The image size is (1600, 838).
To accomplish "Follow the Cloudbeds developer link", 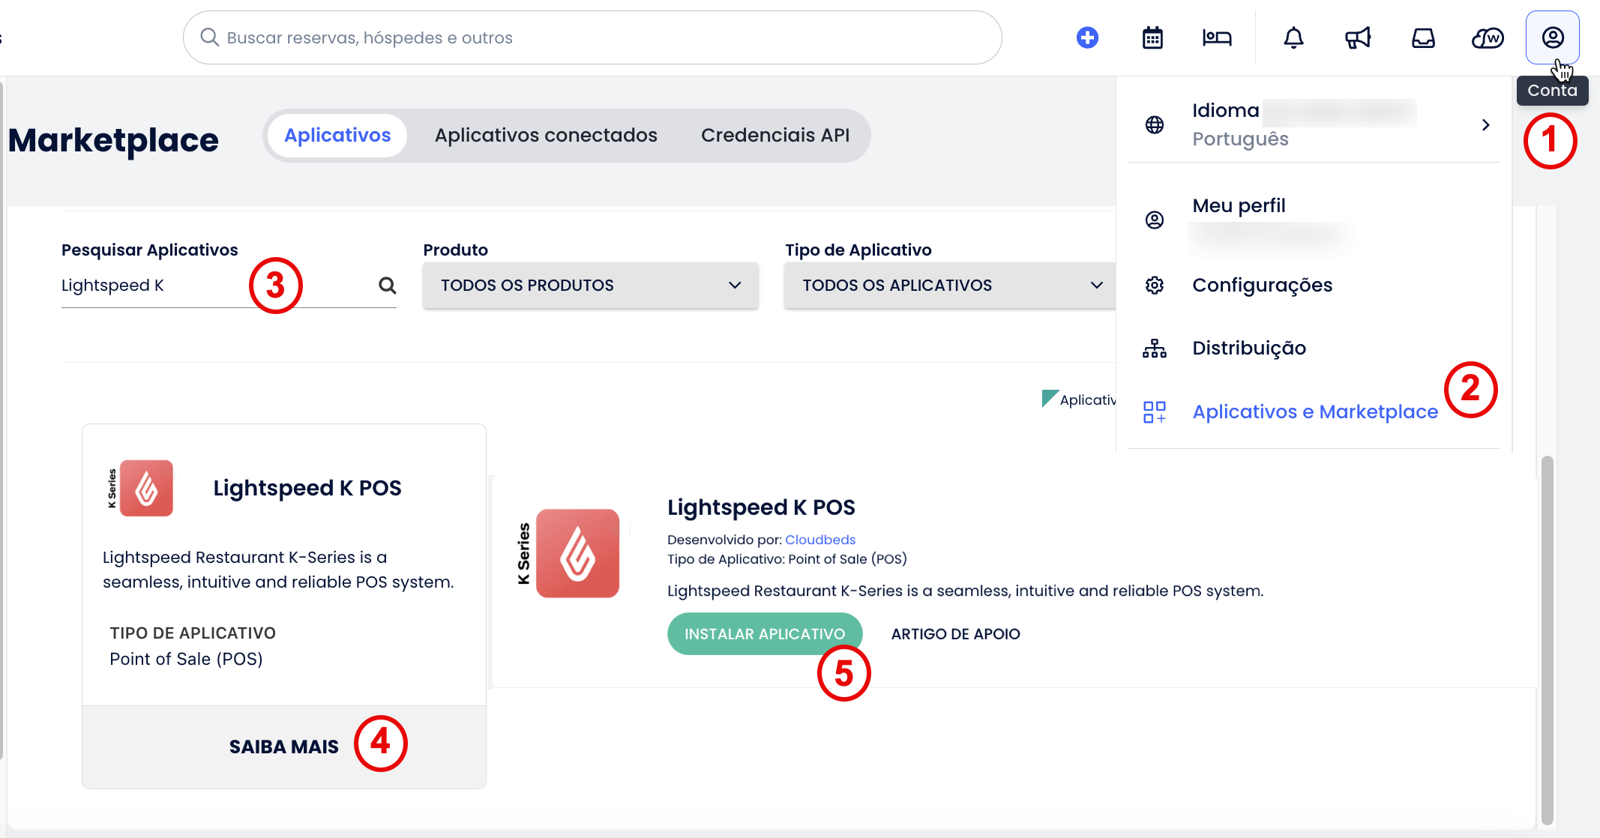I will pos(820,540).
